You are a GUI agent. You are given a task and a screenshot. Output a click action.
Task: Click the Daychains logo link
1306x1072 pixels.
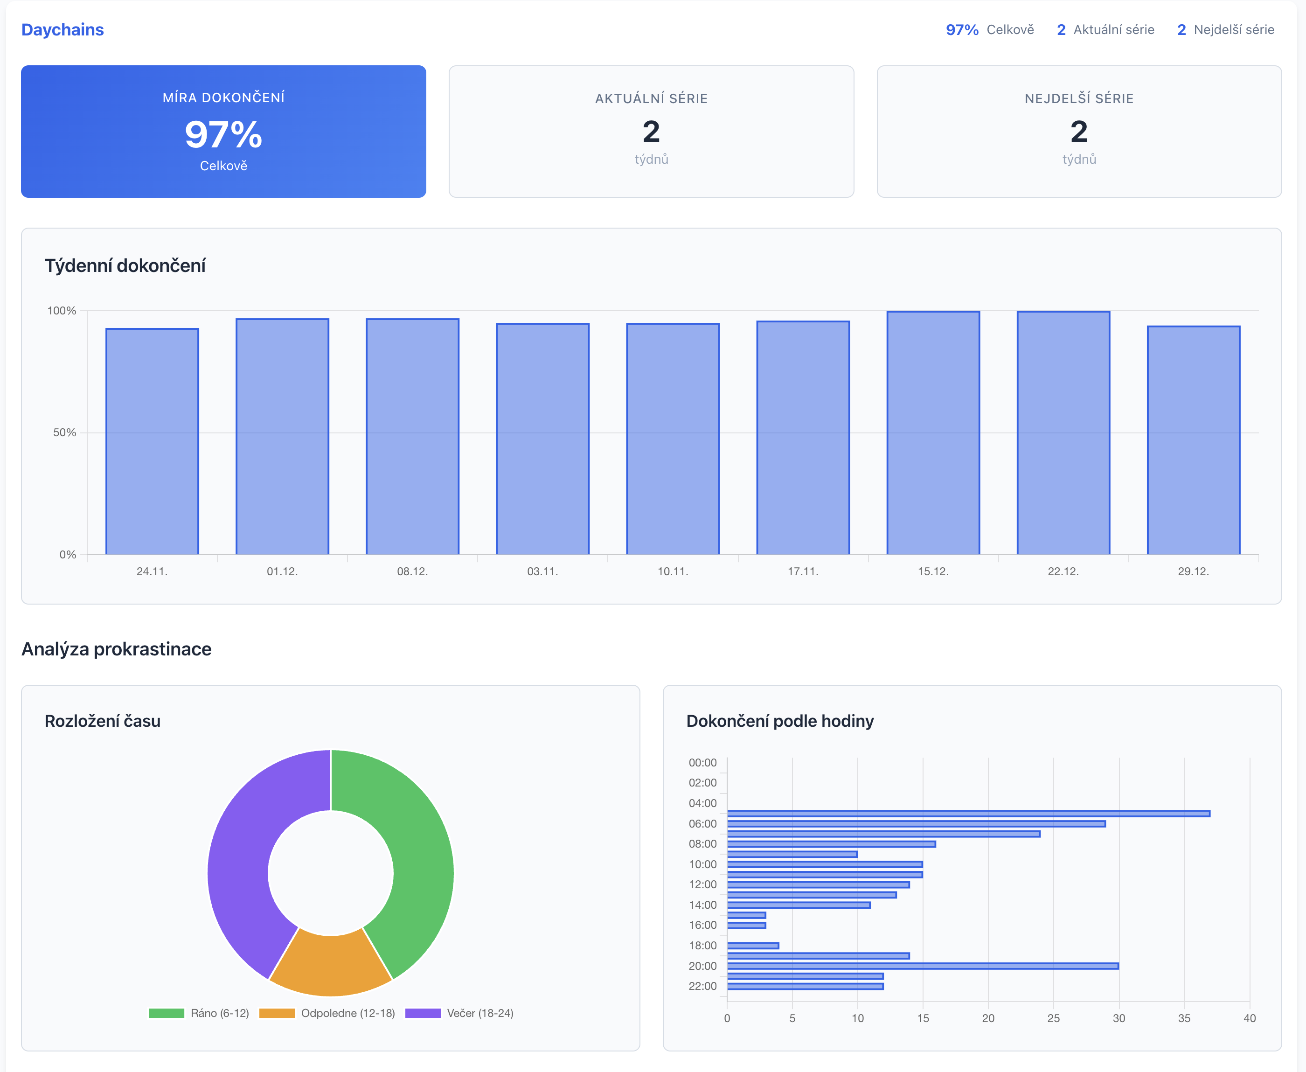click(63, 30)
